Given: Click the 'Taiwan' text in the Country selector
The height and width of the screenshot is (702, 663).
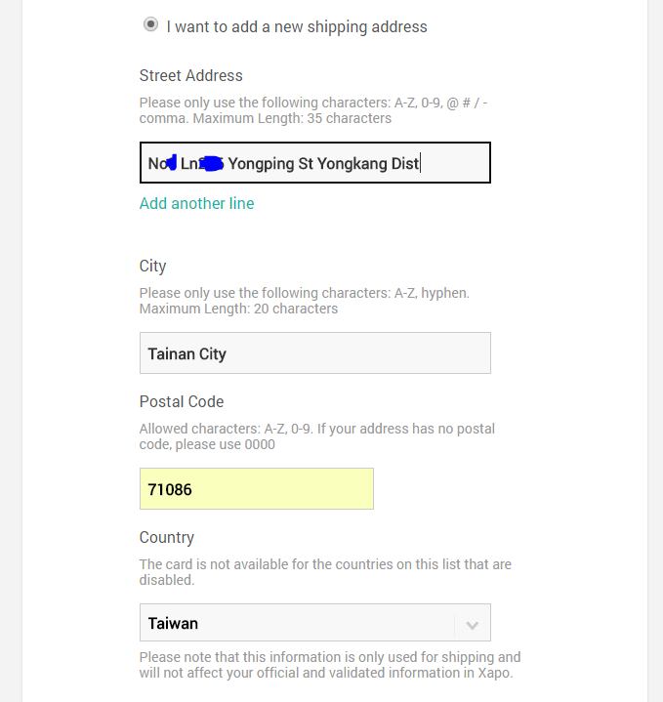Looking at the screenshot, I should [173, 623].
